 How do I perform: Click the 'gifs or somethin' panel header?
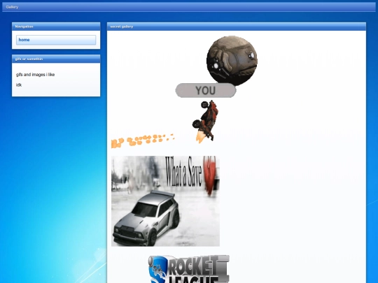pos(56,59)
